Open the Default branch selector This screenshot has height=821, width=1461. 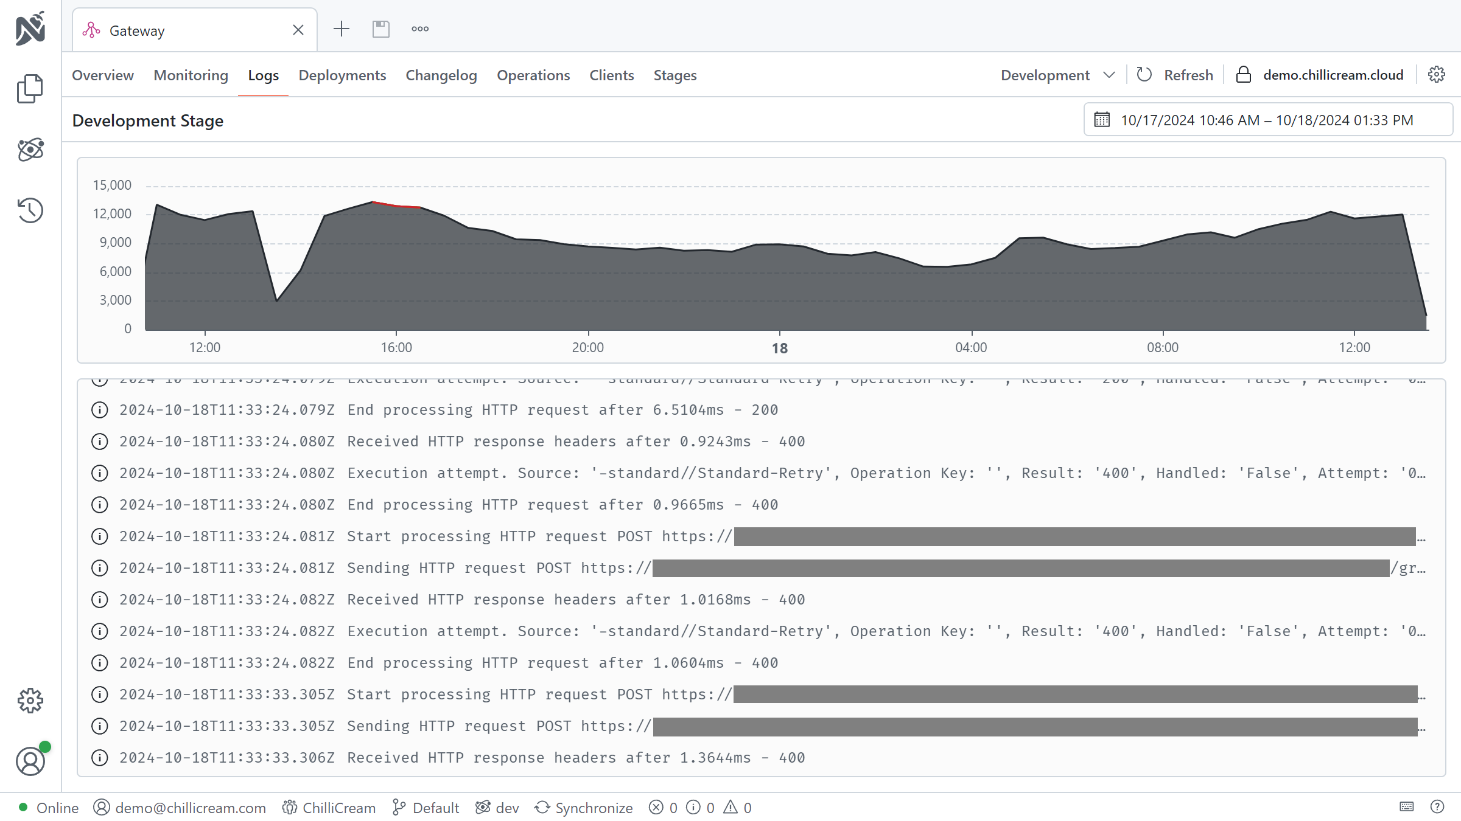click(426, 808)
